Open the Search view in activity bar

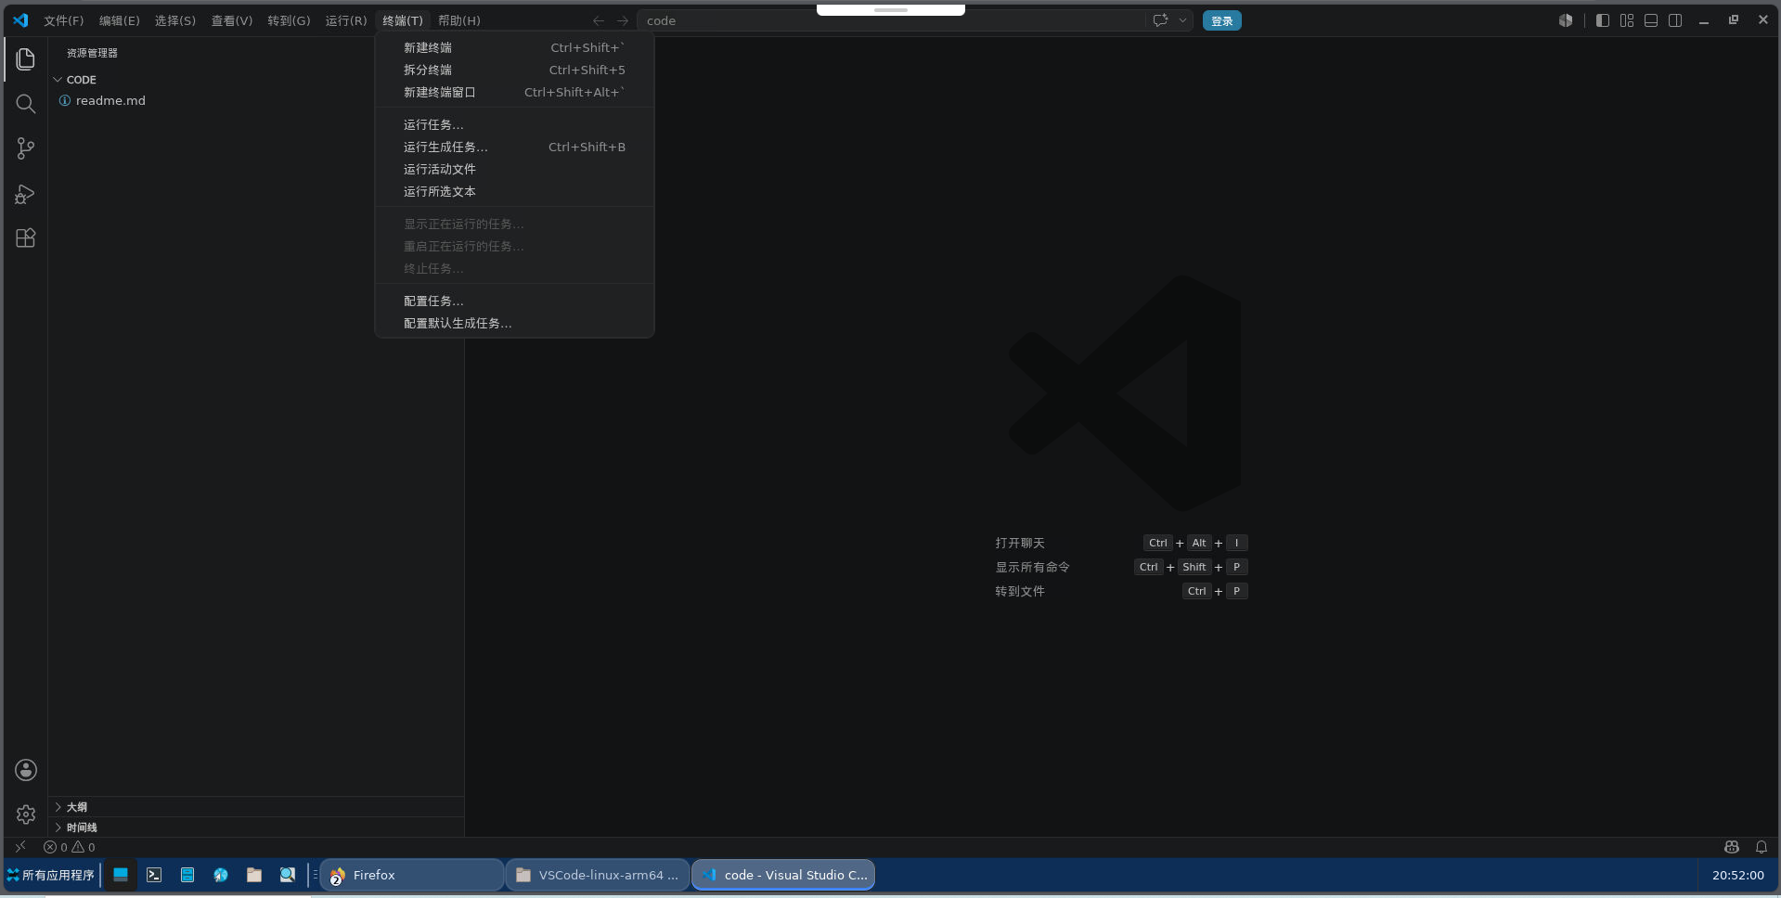(26, 104)
